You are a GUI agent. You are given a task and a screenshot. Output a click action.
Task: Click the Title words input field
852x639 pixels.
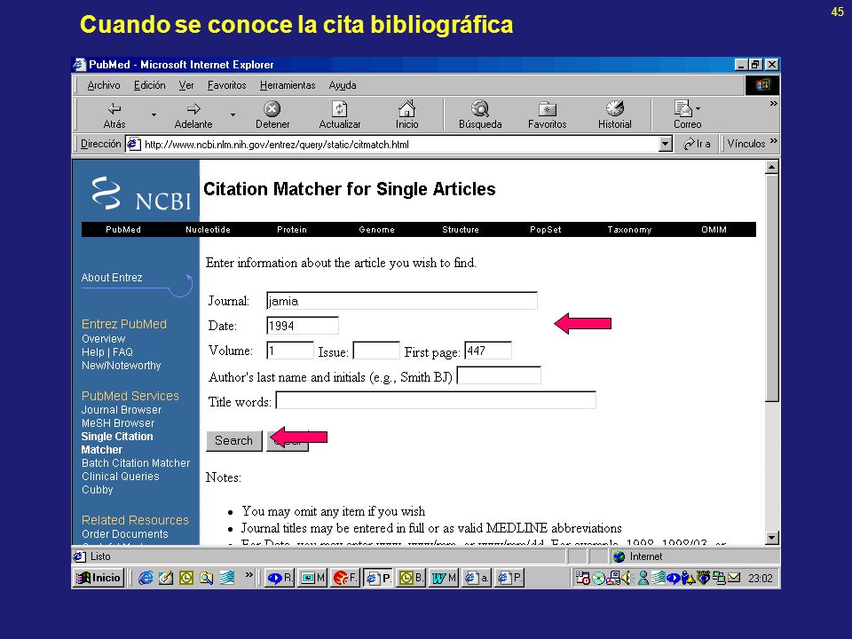coord(436,400)
